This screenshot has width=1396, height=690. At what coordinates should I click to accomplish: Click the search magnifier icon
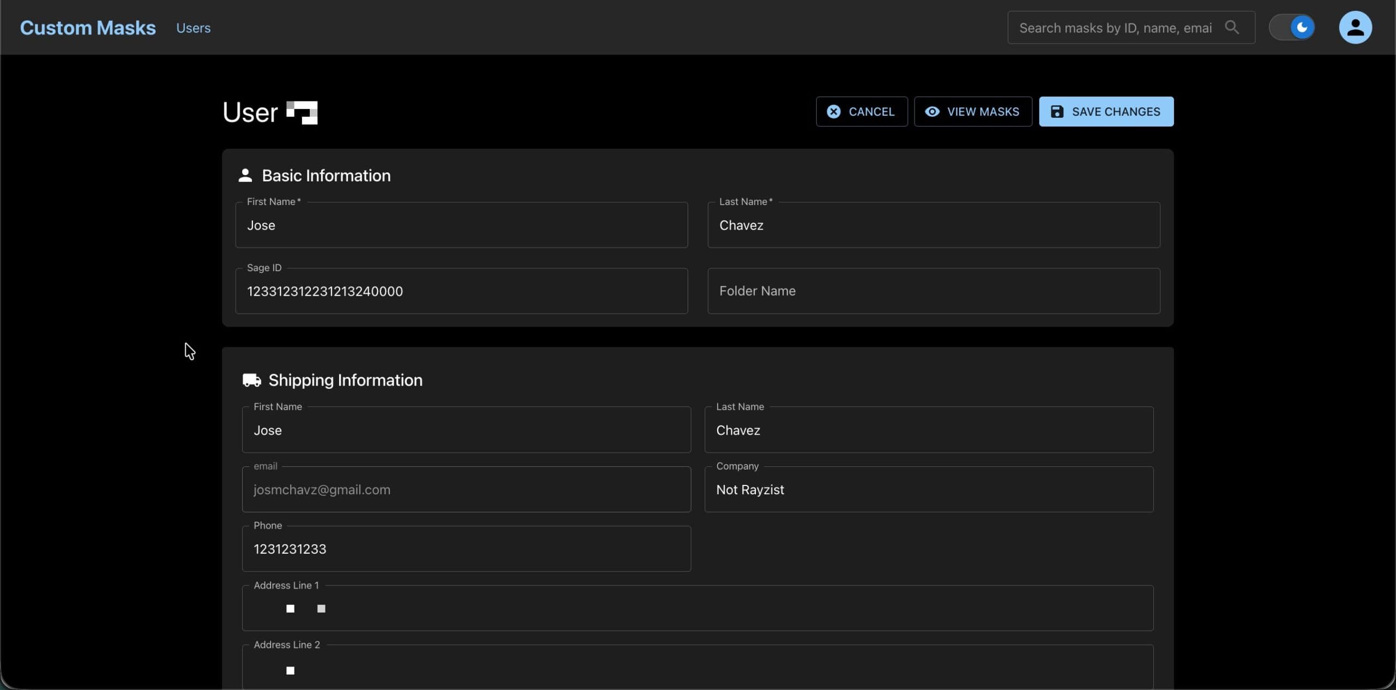click(x=1231, y=27)
